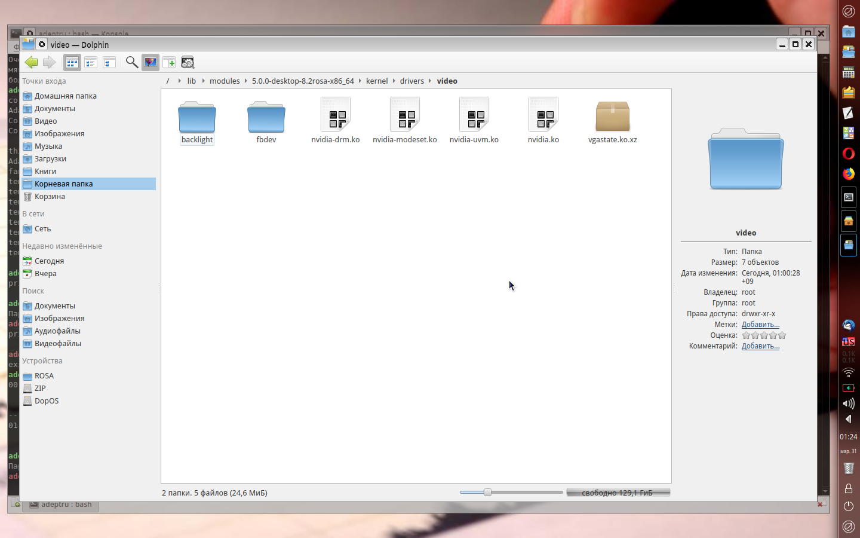Select the nvidia-drm.ko file

(336, 121)
